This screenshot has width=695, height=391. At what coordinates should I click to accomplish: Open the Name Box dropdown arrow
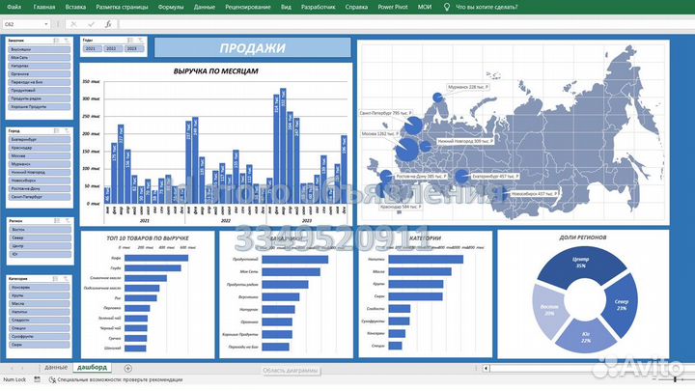tap(46, 24)
